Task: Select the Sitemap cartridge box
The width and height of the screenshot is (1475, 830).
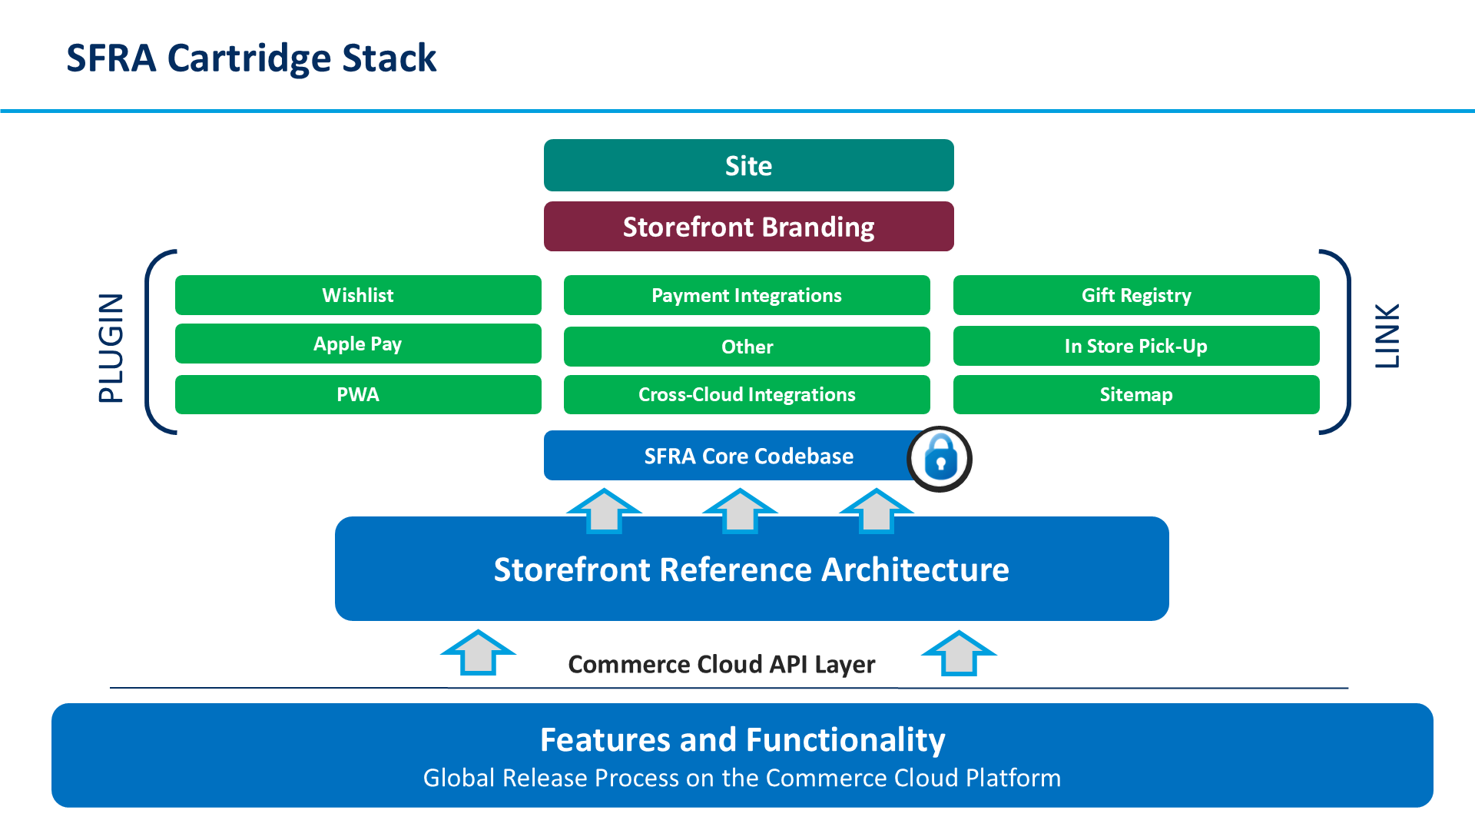Action: (1136, 394)
